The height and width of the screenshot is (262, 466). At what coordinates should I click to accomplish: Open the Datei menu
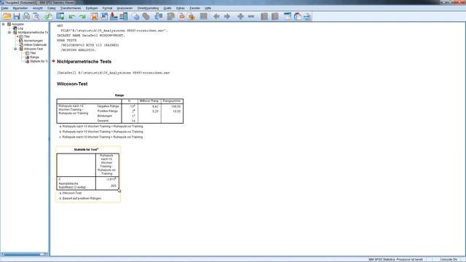[x=4, y=8]
